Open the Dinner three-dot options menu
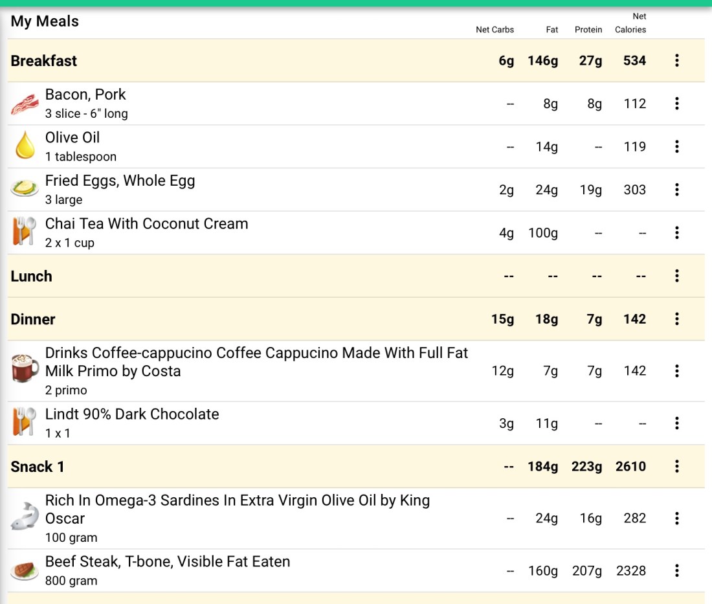 click(677, 319)
